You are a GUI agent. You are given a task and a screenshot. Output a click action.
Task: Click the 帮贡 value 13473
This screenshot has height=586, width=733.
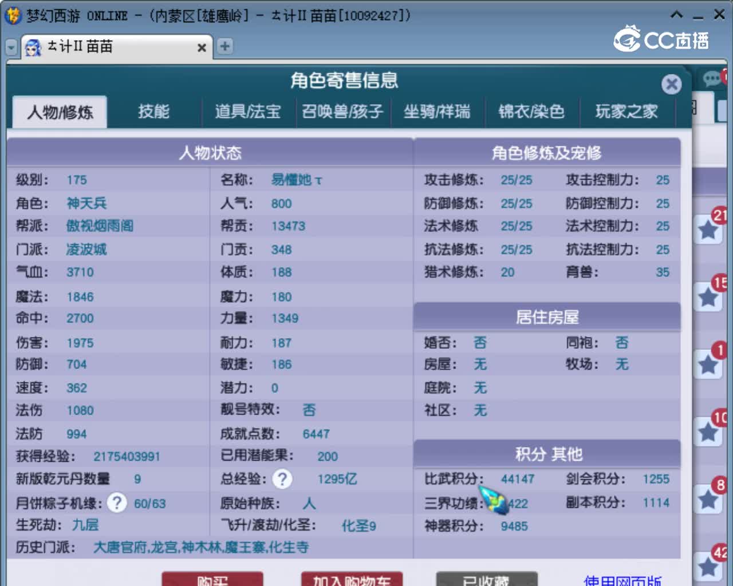pyautogui.click(x=288, y=226)
